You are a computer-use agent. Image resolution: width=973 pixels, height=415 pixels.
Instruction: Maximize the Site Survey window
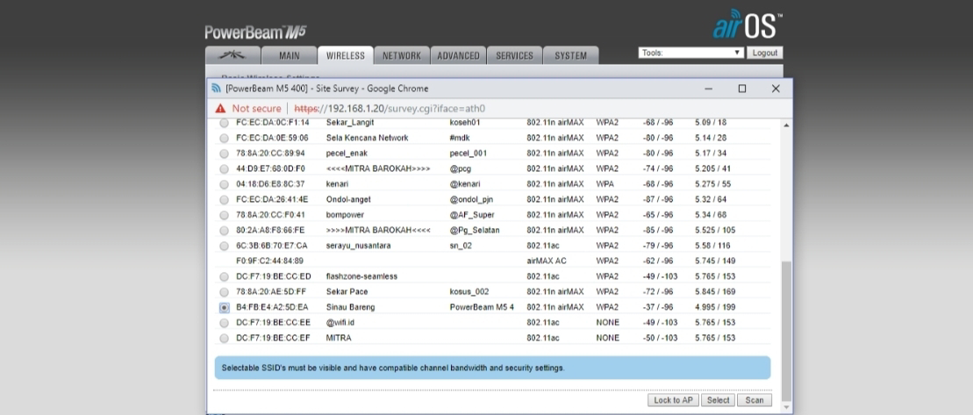742,89
